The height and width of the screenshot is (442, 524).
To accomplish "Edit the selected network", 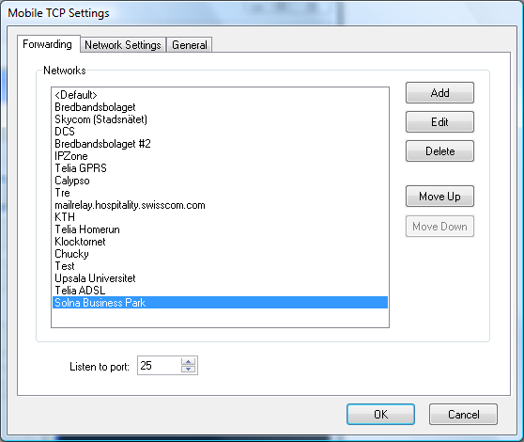I will point(439,122).
